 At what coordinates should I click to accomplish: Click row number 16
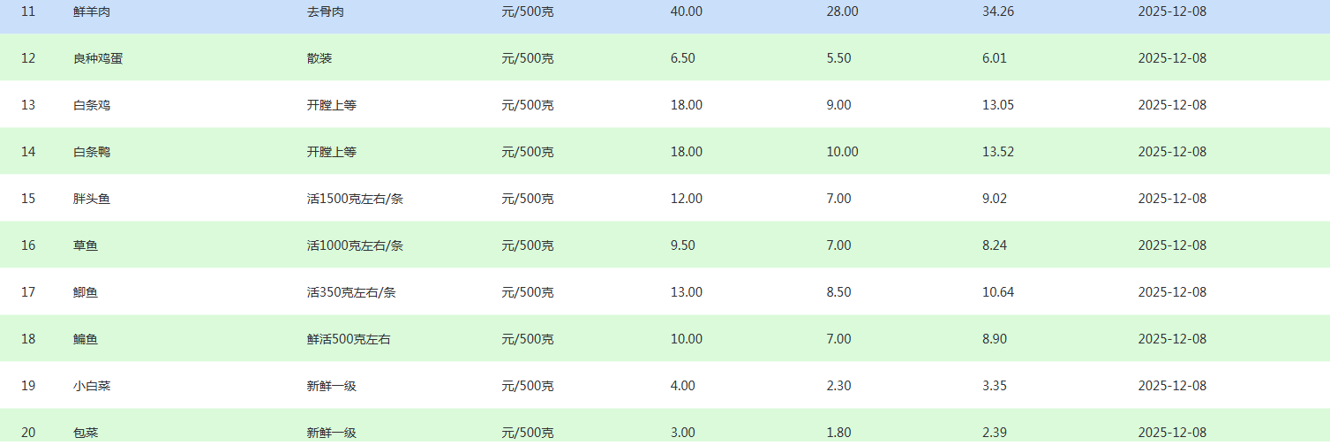pos(28,245)
